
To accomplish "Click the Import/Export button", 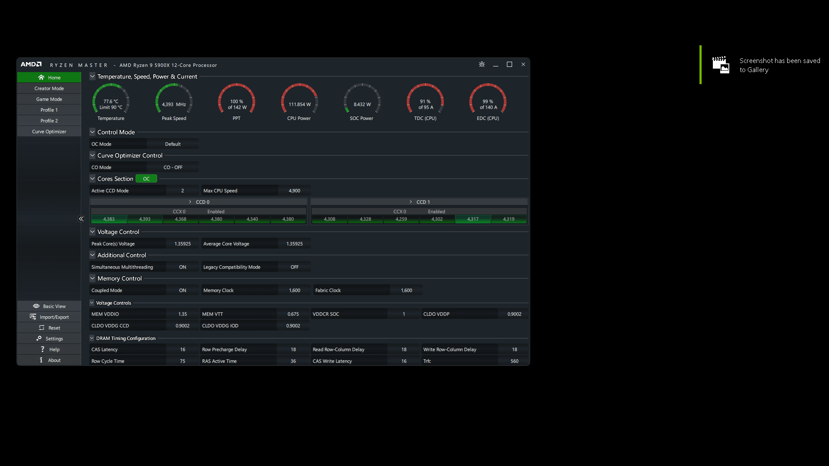I will click(49, 317).
